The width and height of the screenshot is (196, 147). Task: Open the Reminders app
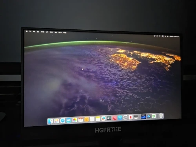pyautogui.click(x=92, y=119)
